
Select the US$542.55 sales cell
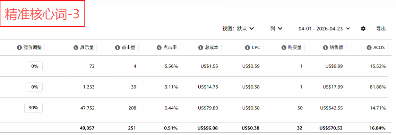332,108
